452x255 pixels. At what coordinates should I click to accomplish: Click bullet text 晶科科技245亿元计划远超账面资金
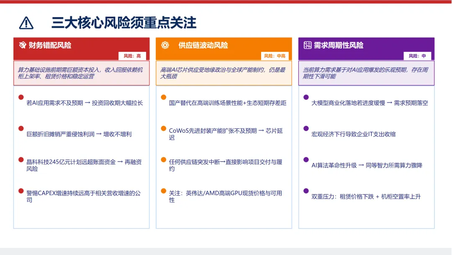point(84,165)
